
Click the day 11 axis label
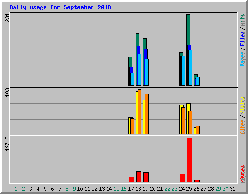pyautogui.click(x=87, y=189)
